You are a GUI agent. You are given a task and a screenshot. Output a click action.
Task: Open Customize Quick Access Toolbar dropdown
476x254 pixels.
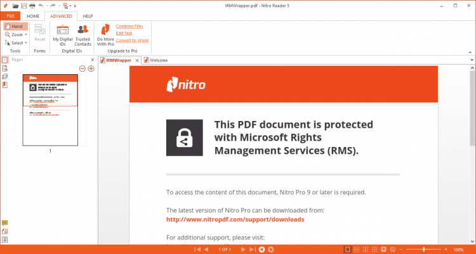(75, 6)
